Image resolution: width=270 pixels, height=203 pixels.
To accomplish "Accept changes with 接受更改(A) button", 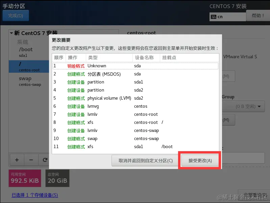I will click(200, 161).
